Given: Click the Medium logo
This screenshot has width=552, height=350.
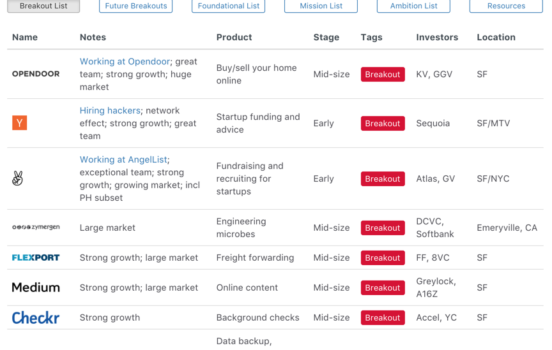Looking at the screenshot, I should click(x=36, y=288).
